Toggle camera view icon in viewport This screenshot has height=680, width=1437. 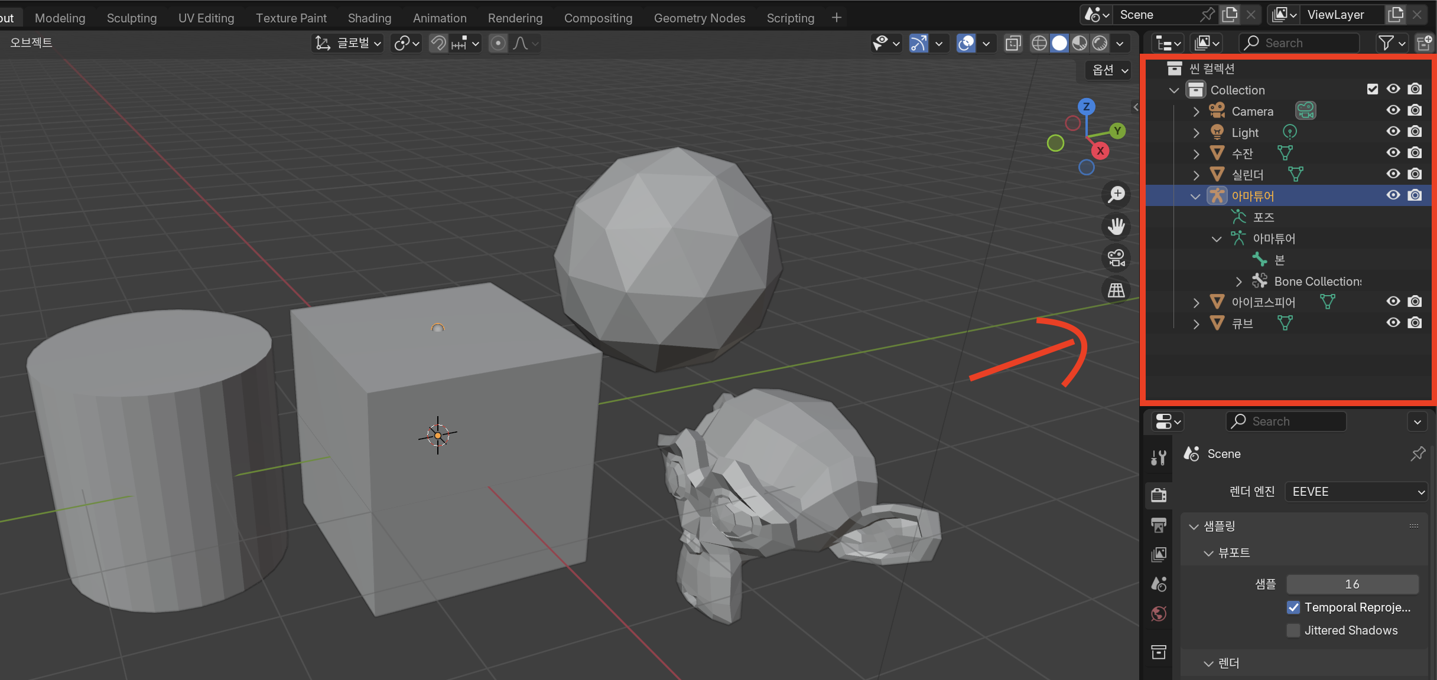pyautogui.click(x=1116, y=258)
